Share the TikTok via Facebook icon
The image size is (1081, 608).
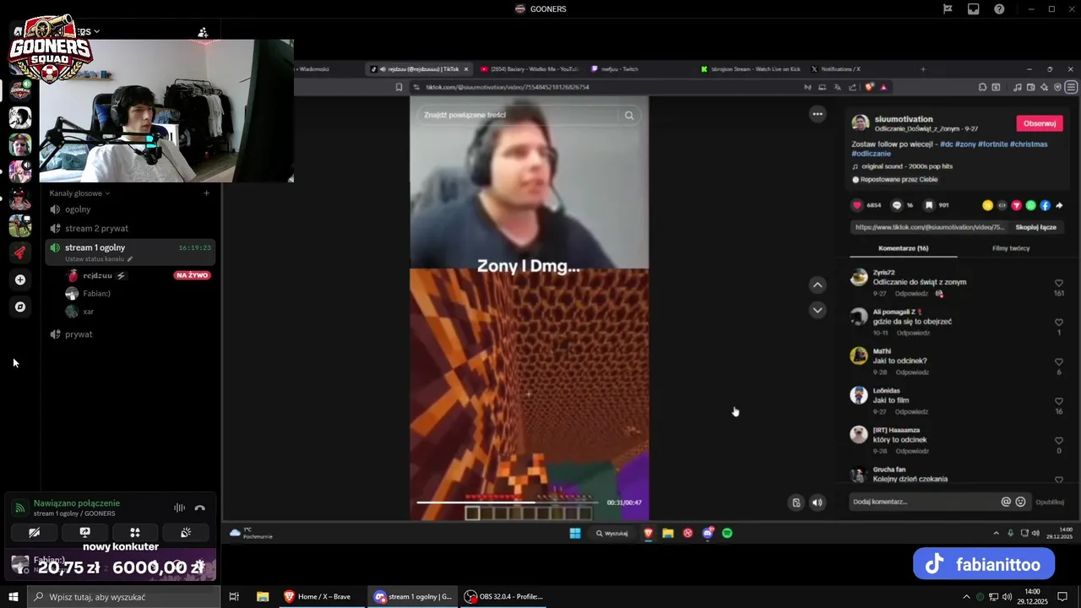[1045, 205]
